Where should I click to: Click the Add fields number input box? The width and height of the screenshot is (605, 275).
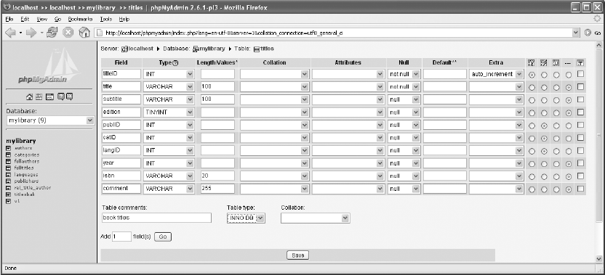coord(122,237)
